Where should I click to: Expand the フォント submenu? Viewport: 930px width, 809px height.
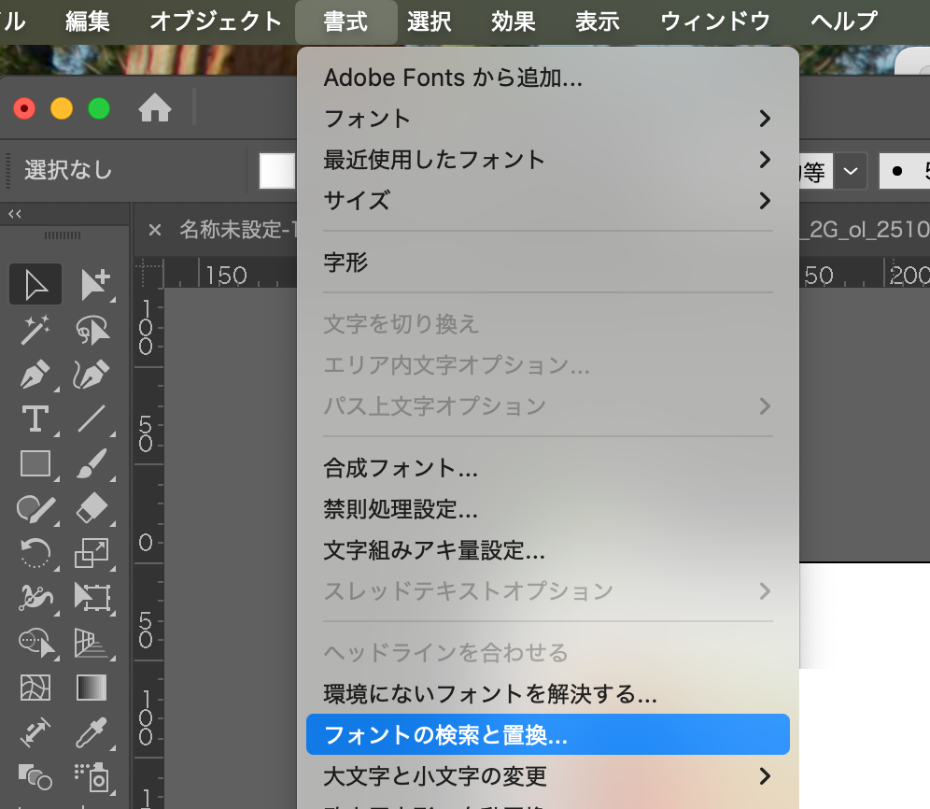pos(547,119)
